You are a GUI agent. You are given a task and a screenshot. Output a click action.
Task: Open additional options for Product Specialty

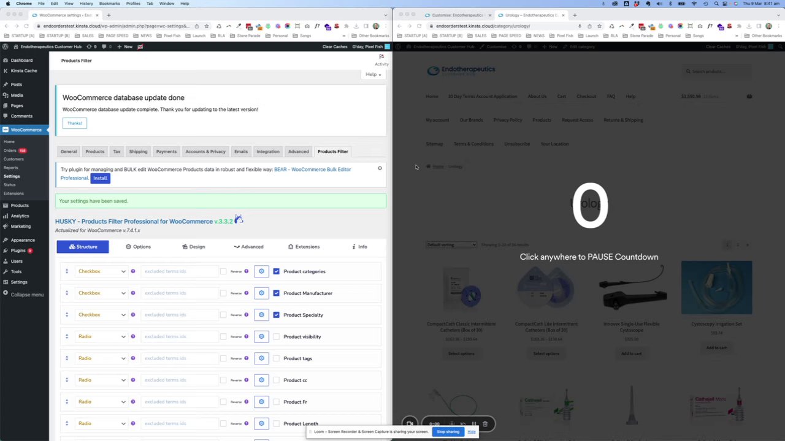pos(261,315)
